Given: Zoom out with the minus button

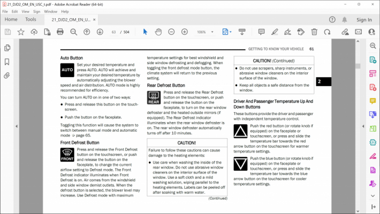Looking at the screenshot, I should pos(171,32).
